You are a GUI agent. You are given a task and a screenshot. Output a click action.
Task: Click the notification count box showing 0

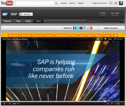click(x=111, y=3)
